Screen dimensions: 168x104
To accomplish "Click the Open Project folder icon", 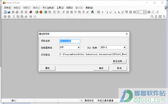I will [x=9, y=12].
